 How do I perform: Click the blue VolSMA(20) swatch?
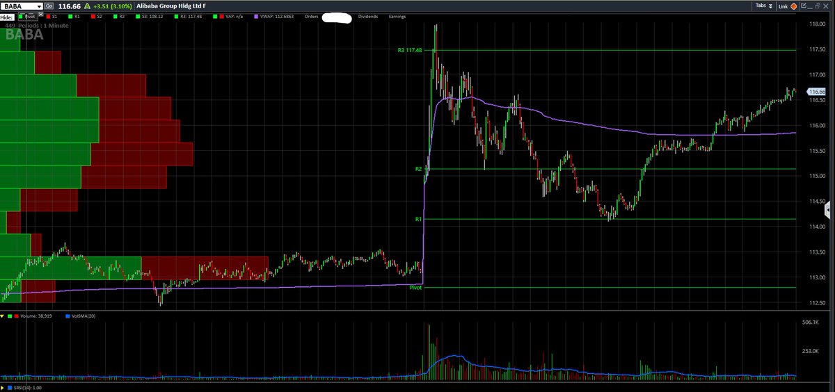point(67,316)
